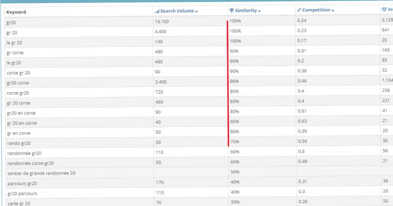
Task: Click competition value 0.38
Action: pos(302,71)
